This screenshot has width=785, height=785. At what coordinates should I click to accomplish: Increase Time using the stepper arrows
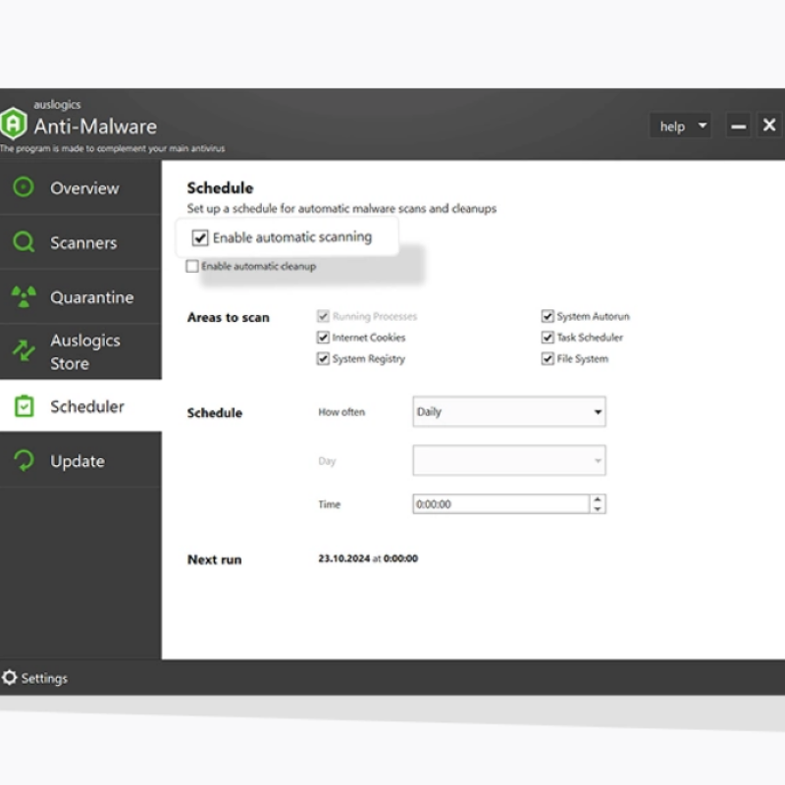(599, 500)
